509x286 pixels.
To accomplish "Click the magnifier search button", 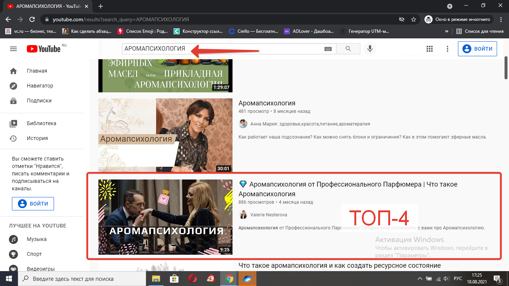I will [348, 49].
